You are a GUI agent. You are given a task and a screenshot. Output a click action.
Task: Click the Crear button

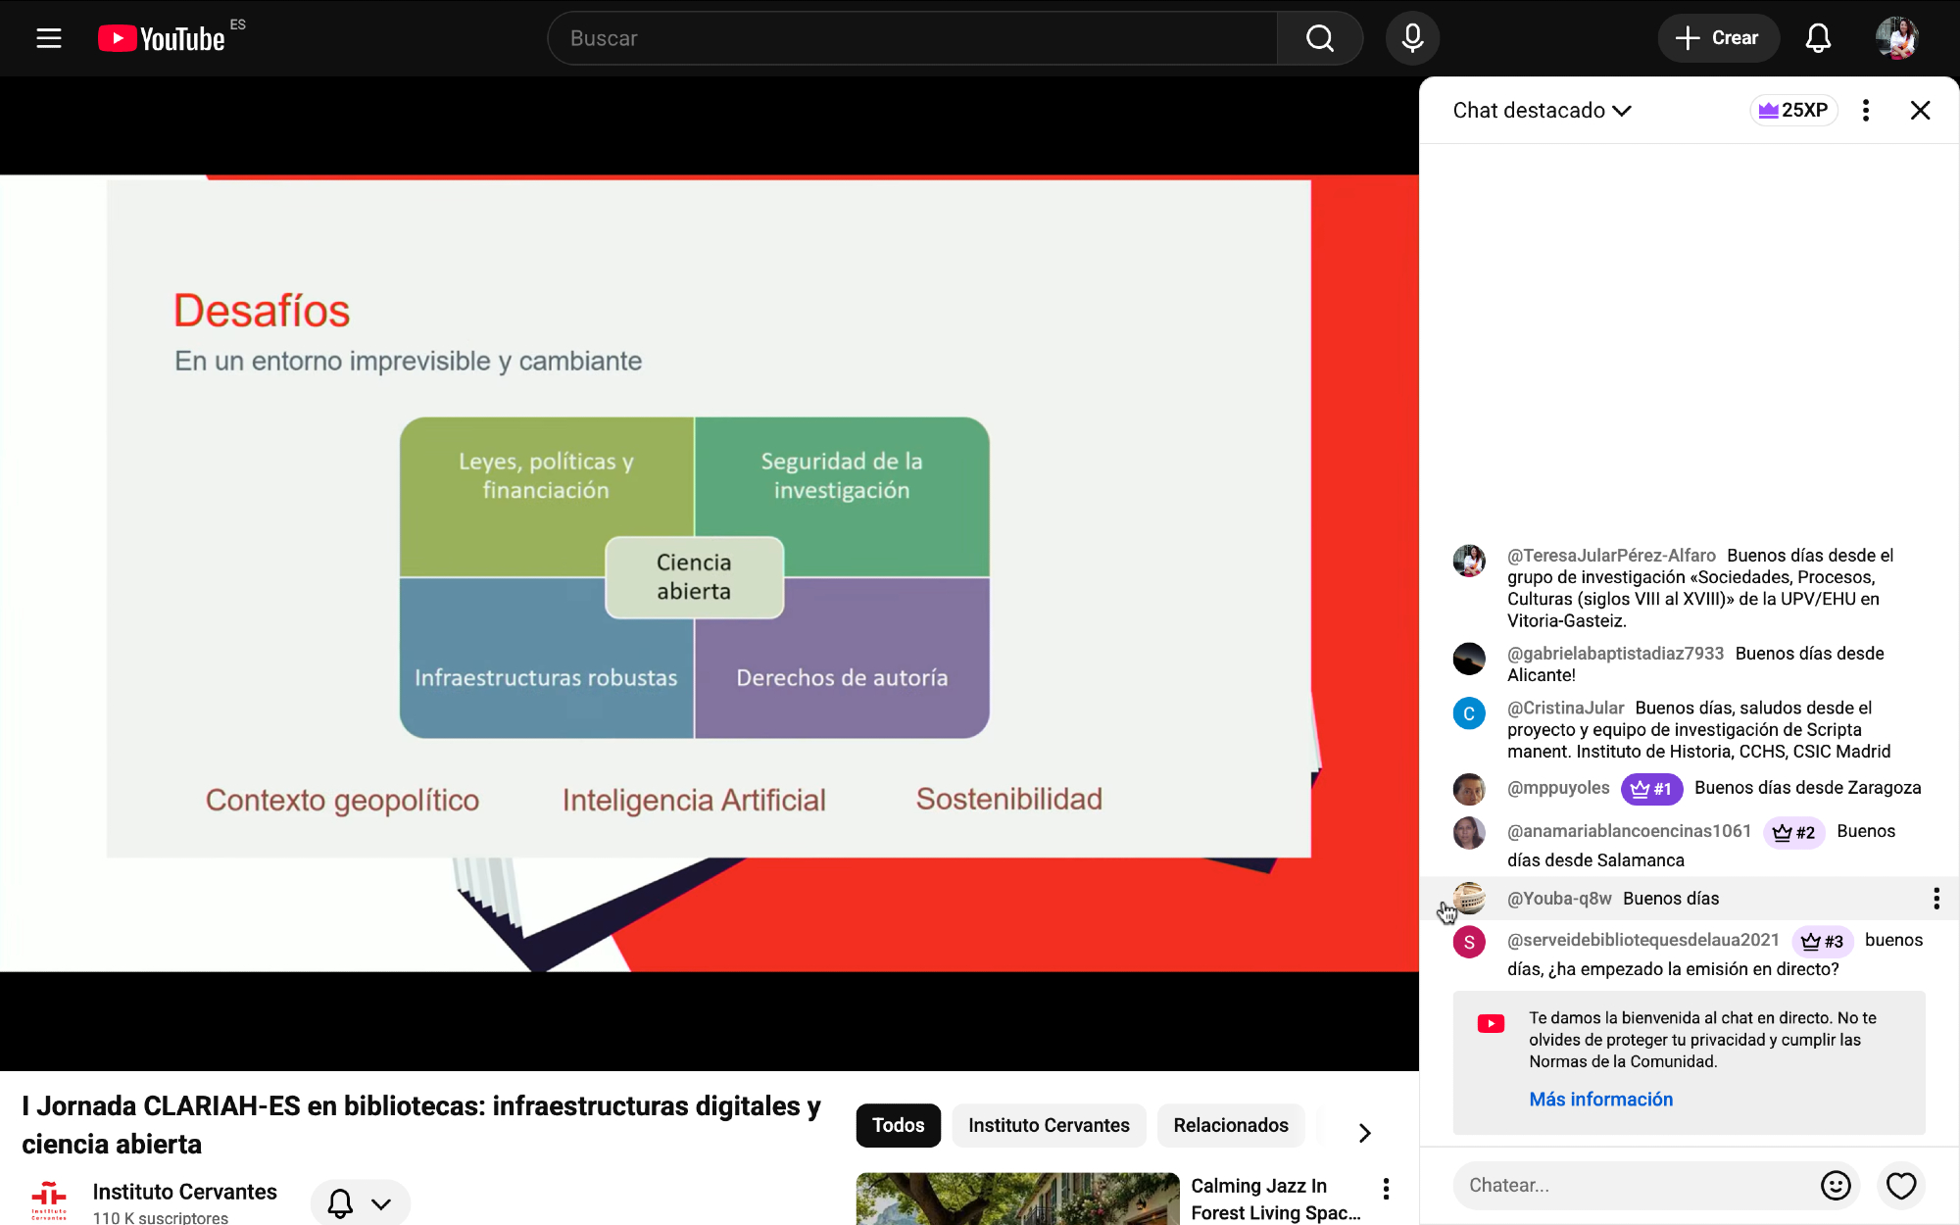click(x=1718, y=38)
